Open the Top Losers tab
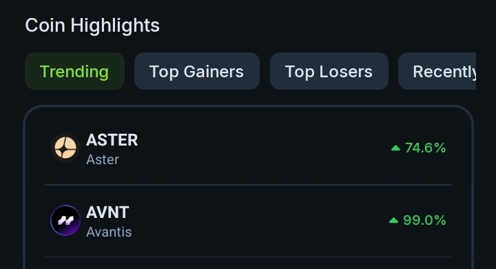This screenshot has height=269, width=496. [x=329, y=71]
